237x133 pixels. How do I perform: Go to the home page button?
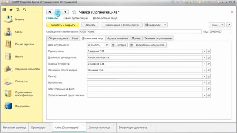50,12
